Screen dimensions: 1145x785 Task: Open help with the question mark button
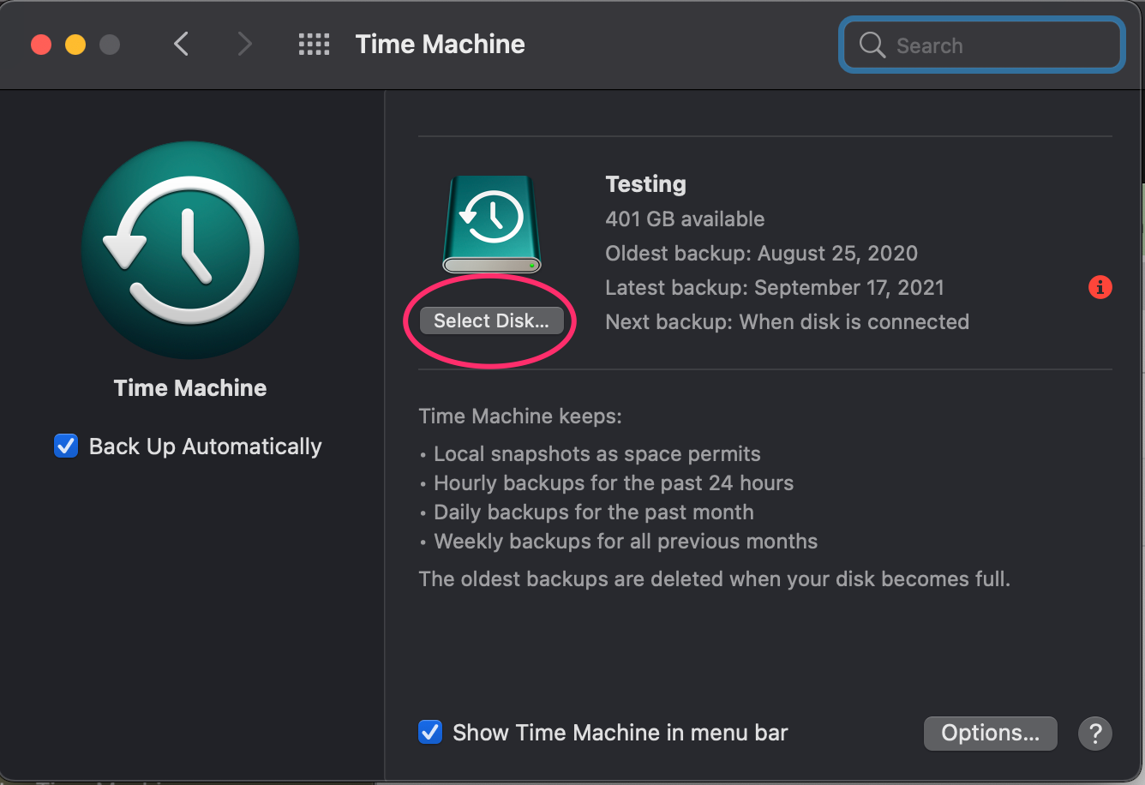point(1094,733)
